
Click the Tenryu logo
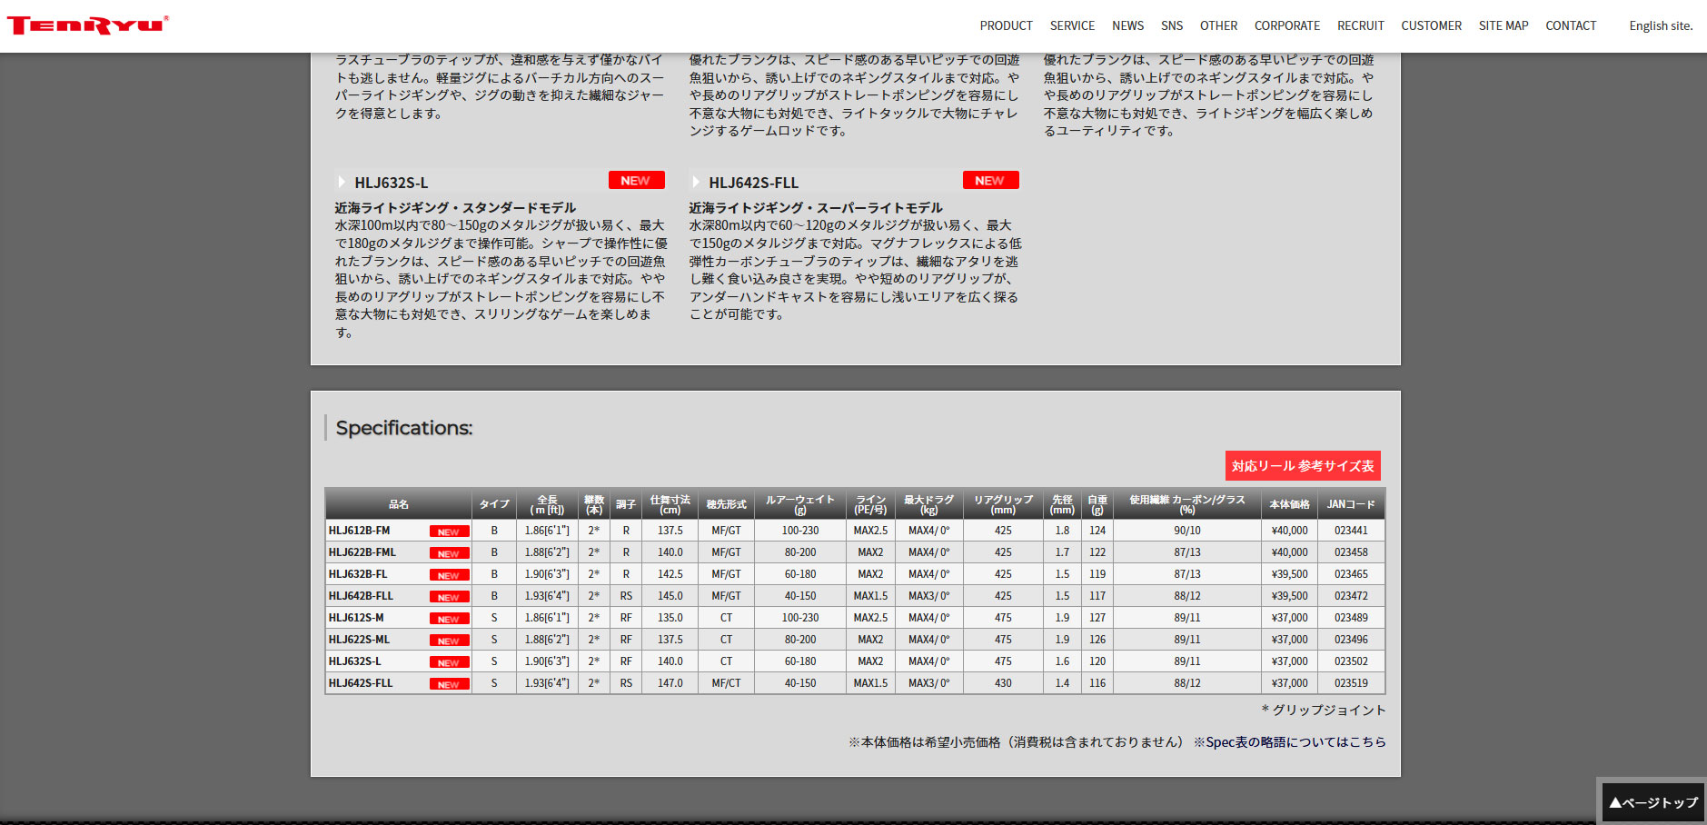pos(87,25)
